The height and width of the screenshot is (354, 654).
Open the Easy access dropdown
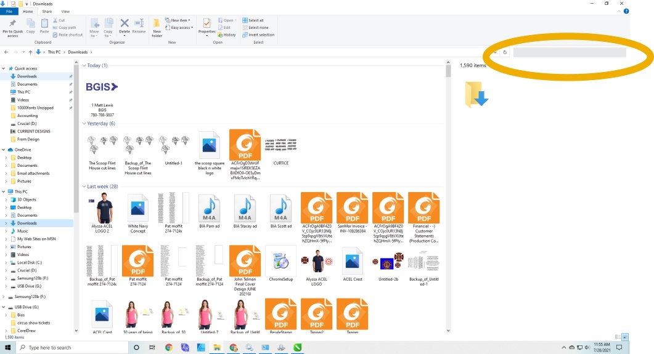[x=179, y=28]
